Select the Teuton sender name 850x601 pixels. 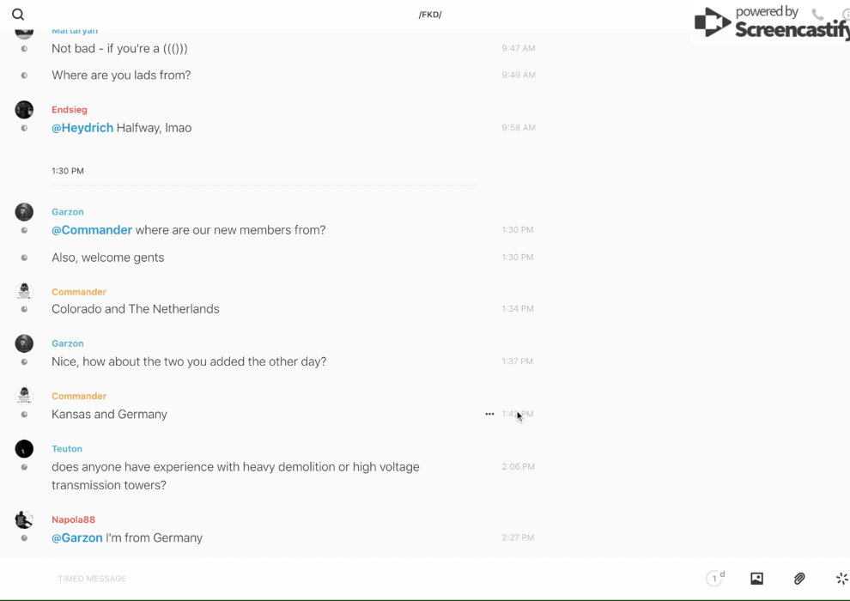[x=67, y=449]
